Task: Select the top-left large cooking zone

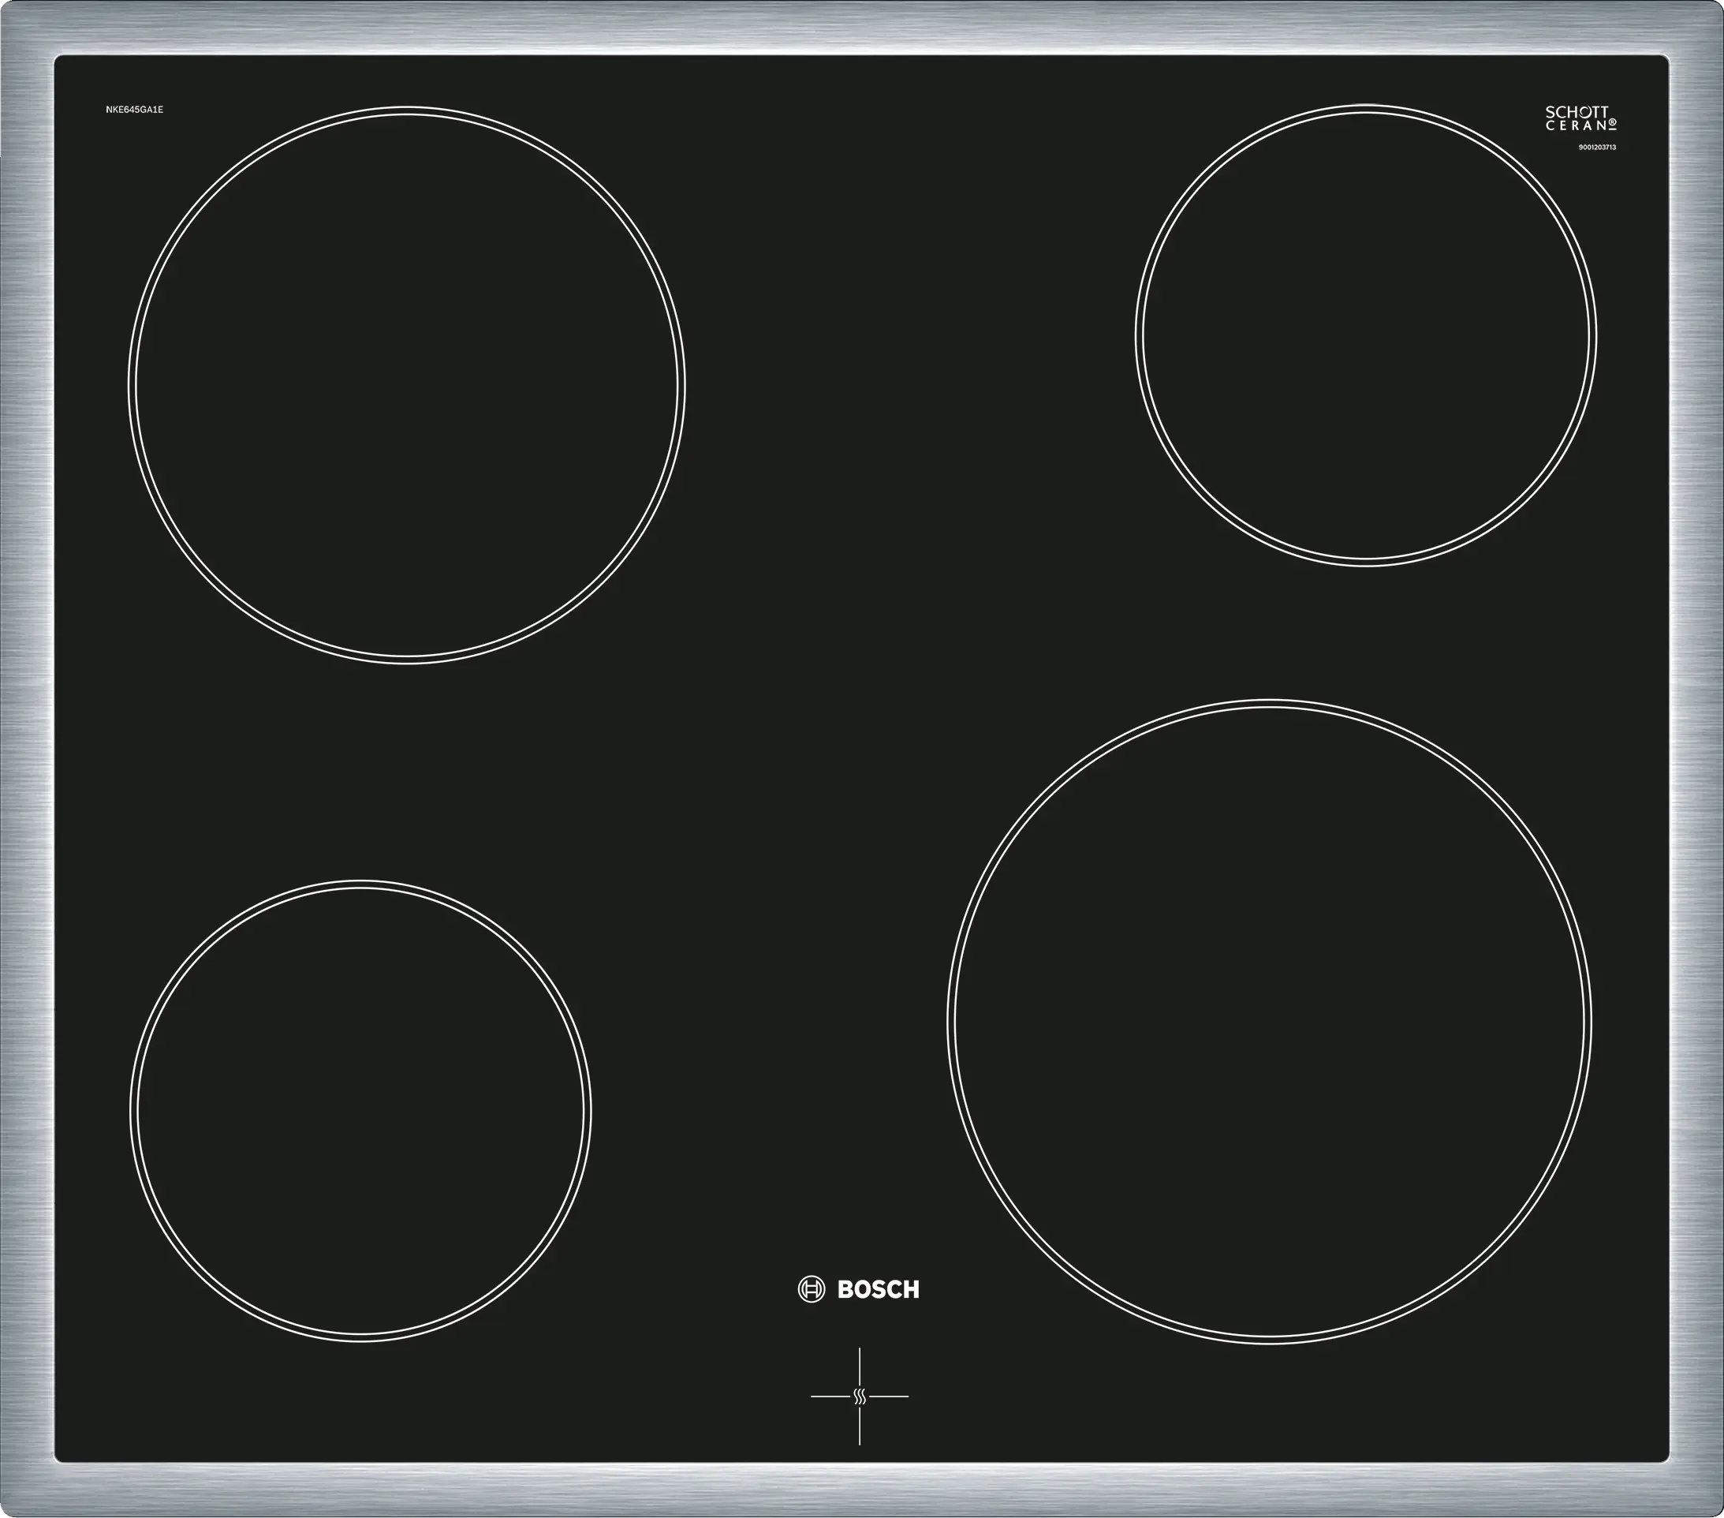Action: click(x=406, y=385)
